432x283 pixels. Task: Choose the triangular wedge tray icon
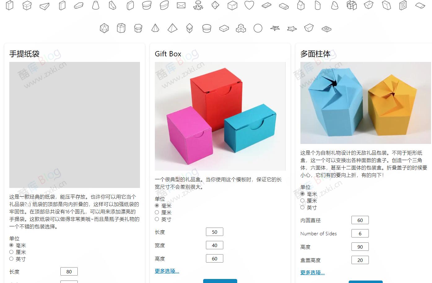point(45,6)
